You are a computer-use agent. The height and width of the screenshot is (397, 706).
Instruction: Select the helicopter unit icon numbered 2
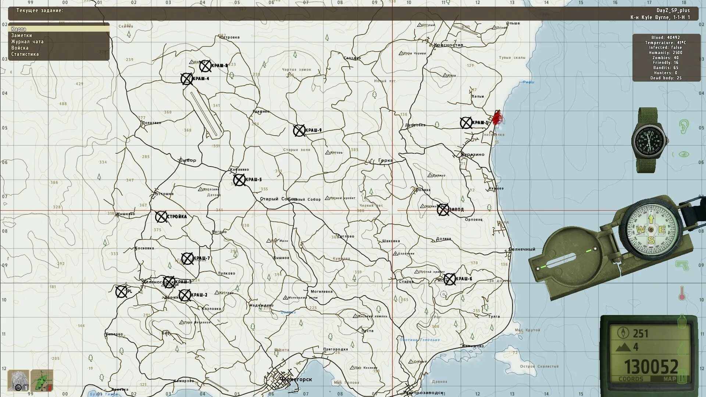[x=42, y=380]
